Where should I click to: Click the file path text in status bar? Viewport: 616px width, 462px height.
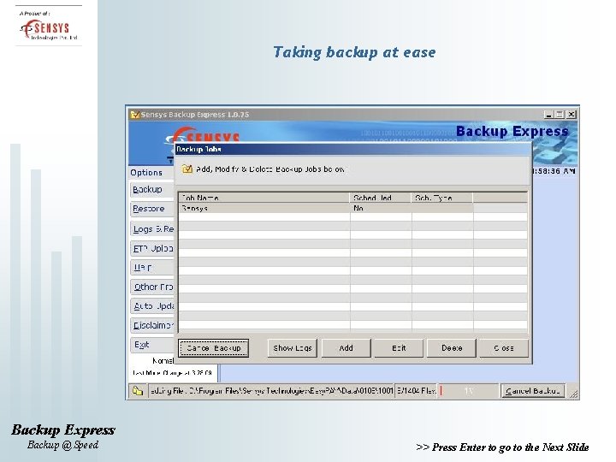pyautogui.click(x=271, y=391)
